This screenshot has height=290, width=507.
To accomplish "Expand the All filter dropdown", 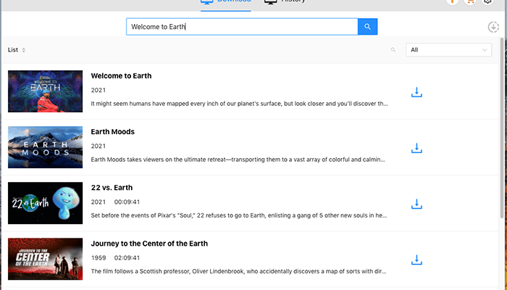I will coord(449,50).
